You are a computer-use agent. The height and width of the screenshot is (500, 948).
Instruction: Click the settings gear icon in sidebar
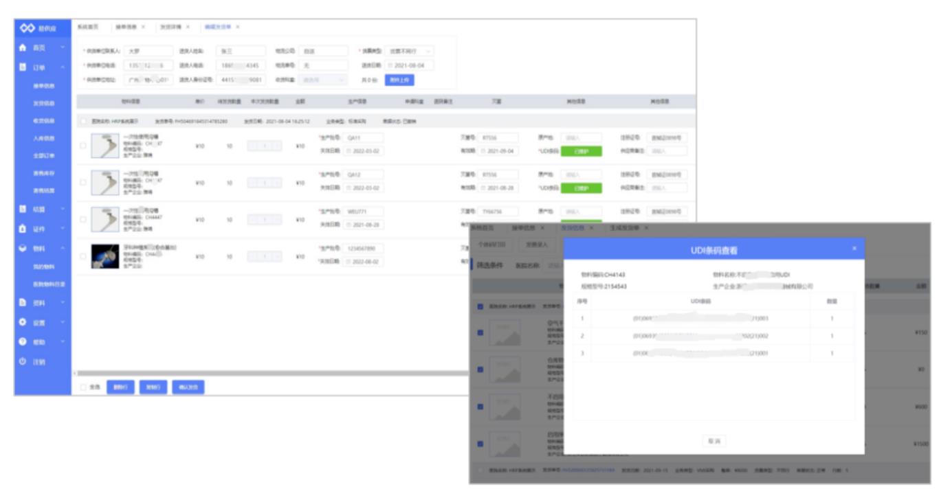[x=23, y=322]
